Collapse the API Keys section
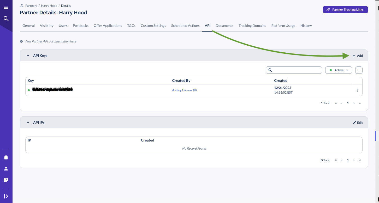The image size is (379, 203). click(28, 56)
